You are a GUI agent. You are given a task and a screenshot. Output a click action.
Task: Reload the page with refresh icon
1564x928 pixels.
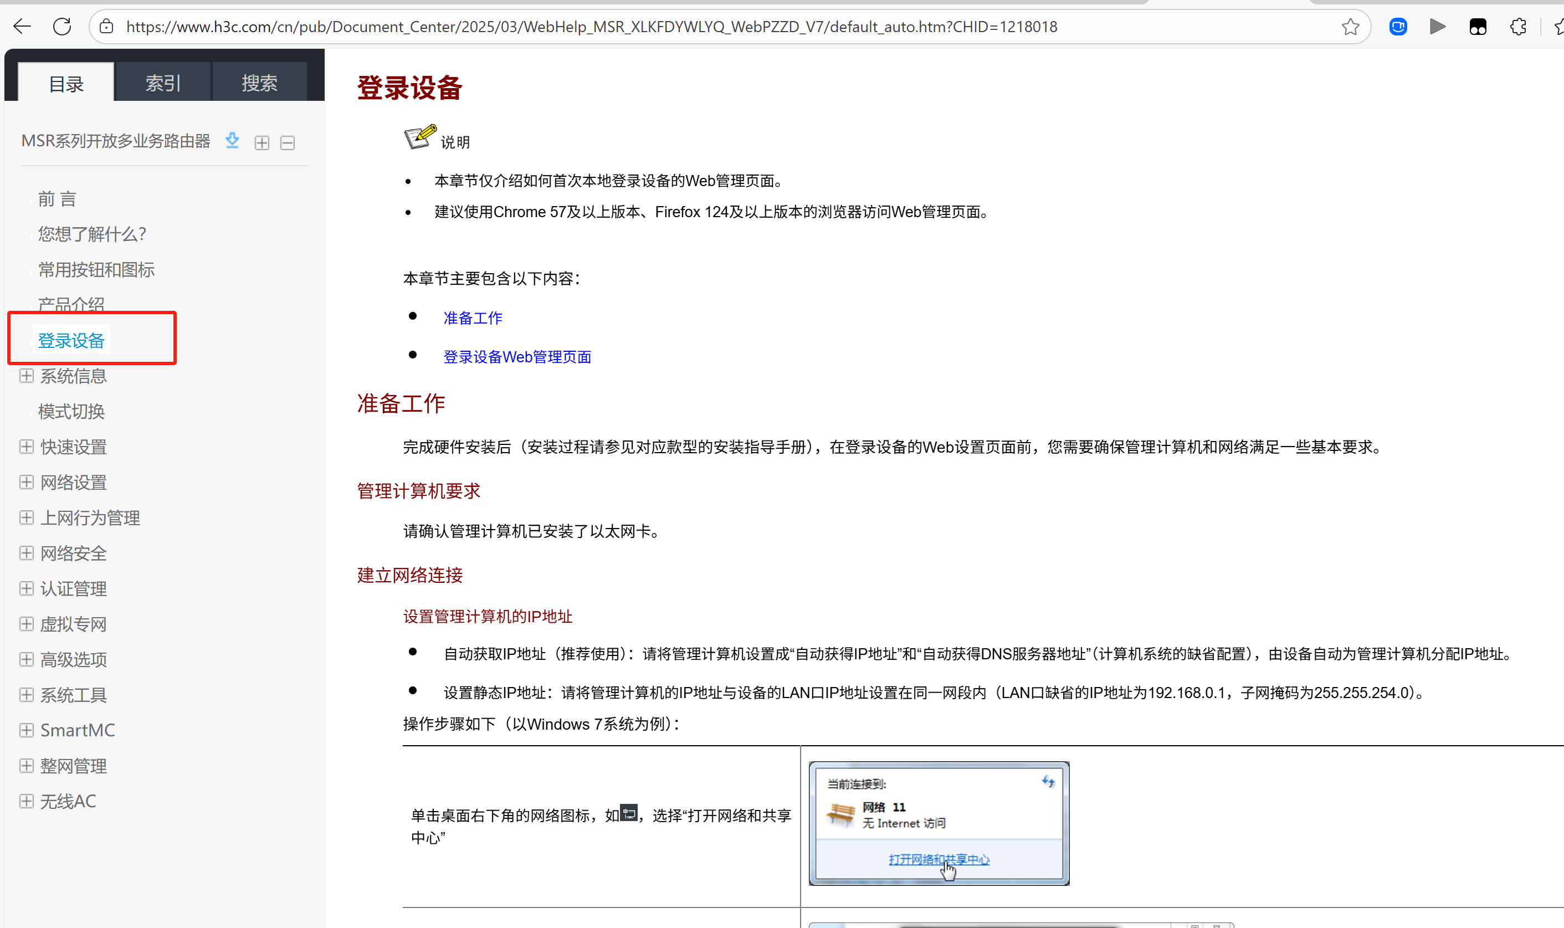click(x=62, y=26)
